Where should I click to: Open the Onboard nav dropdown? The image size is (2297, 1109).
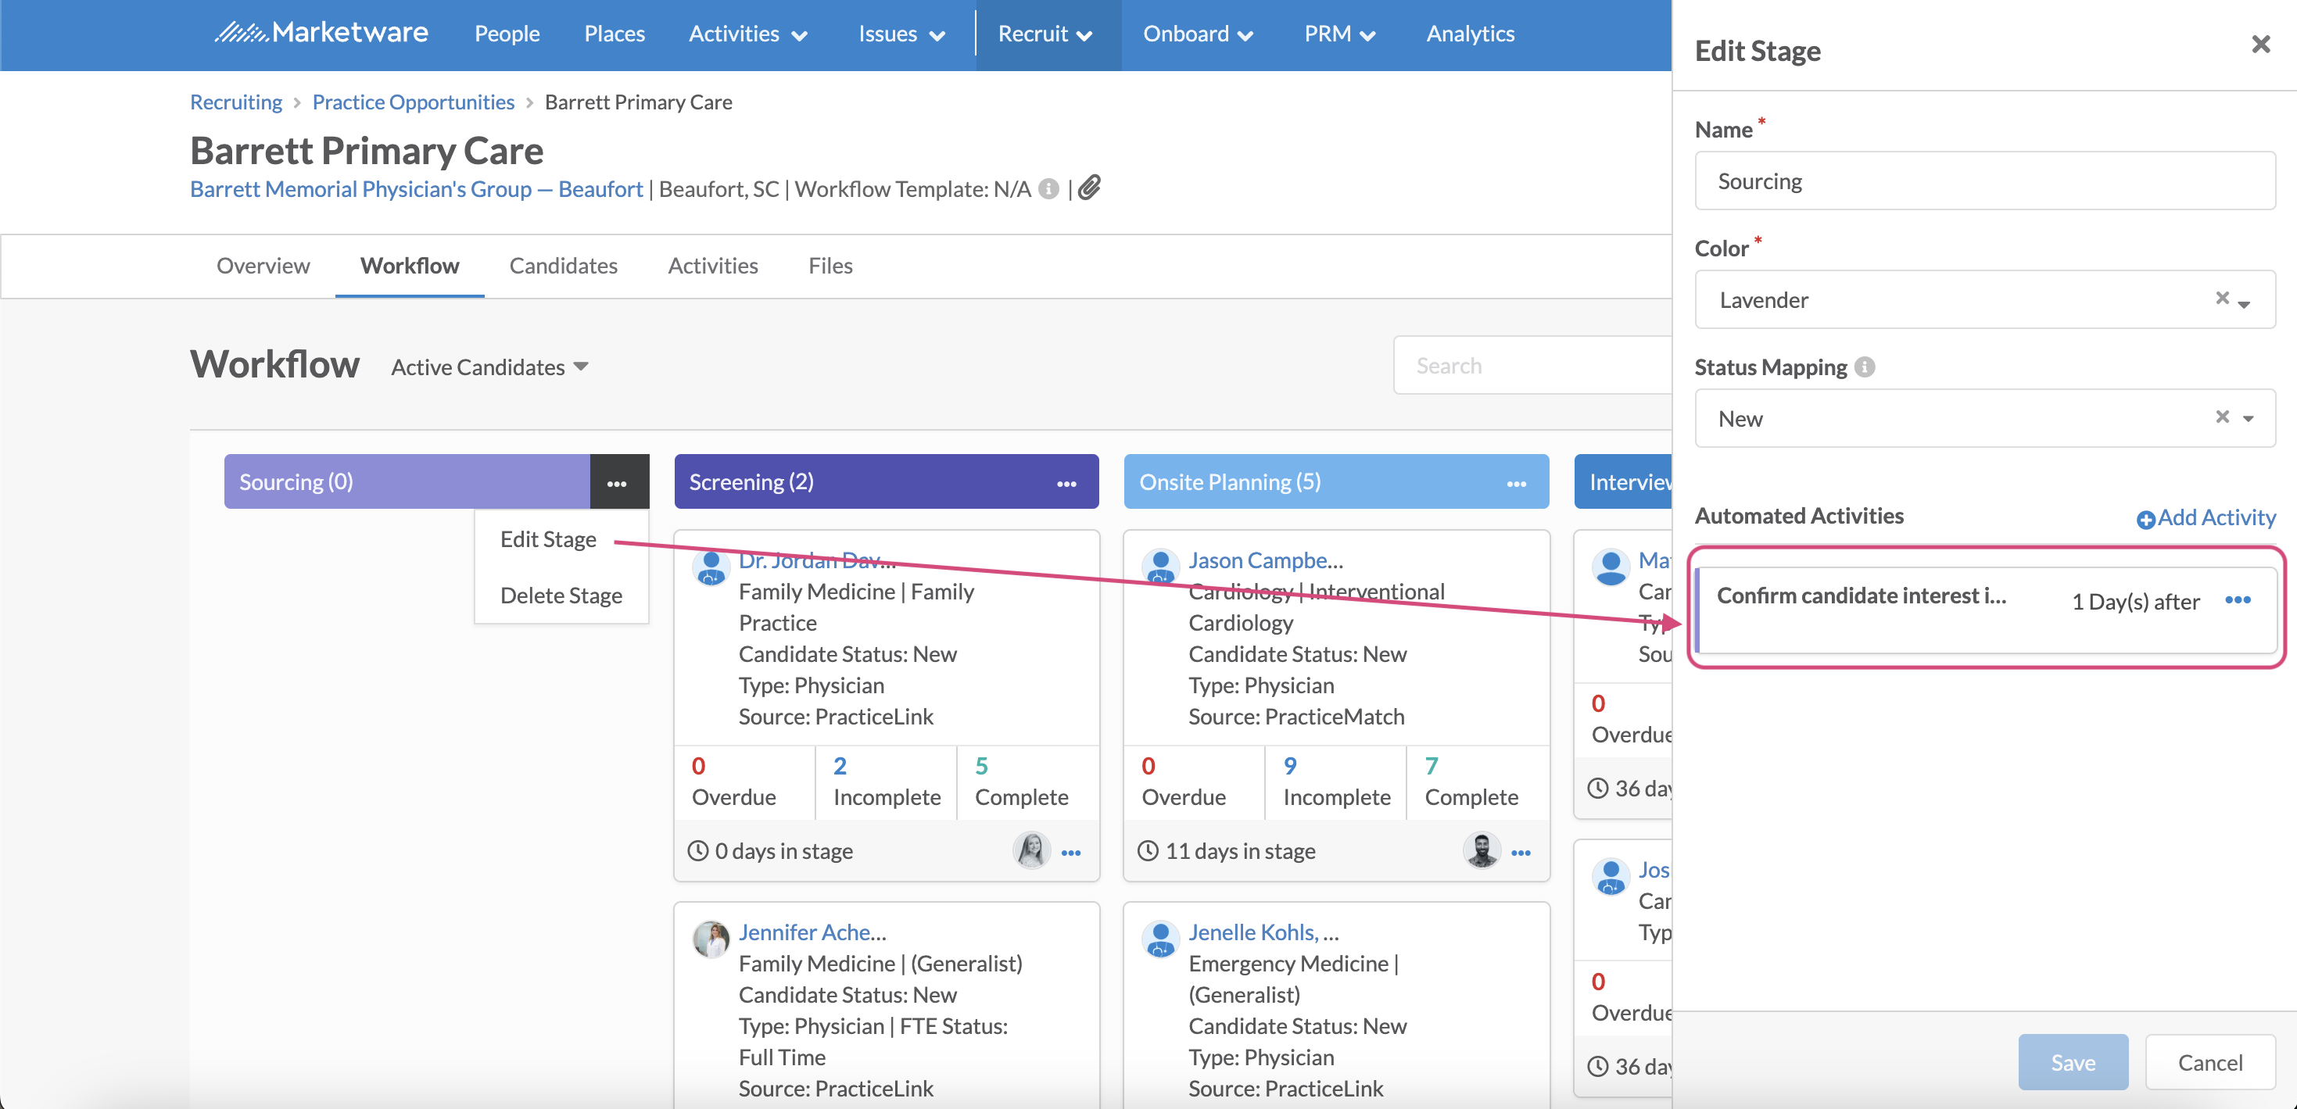pos(1199,34)
